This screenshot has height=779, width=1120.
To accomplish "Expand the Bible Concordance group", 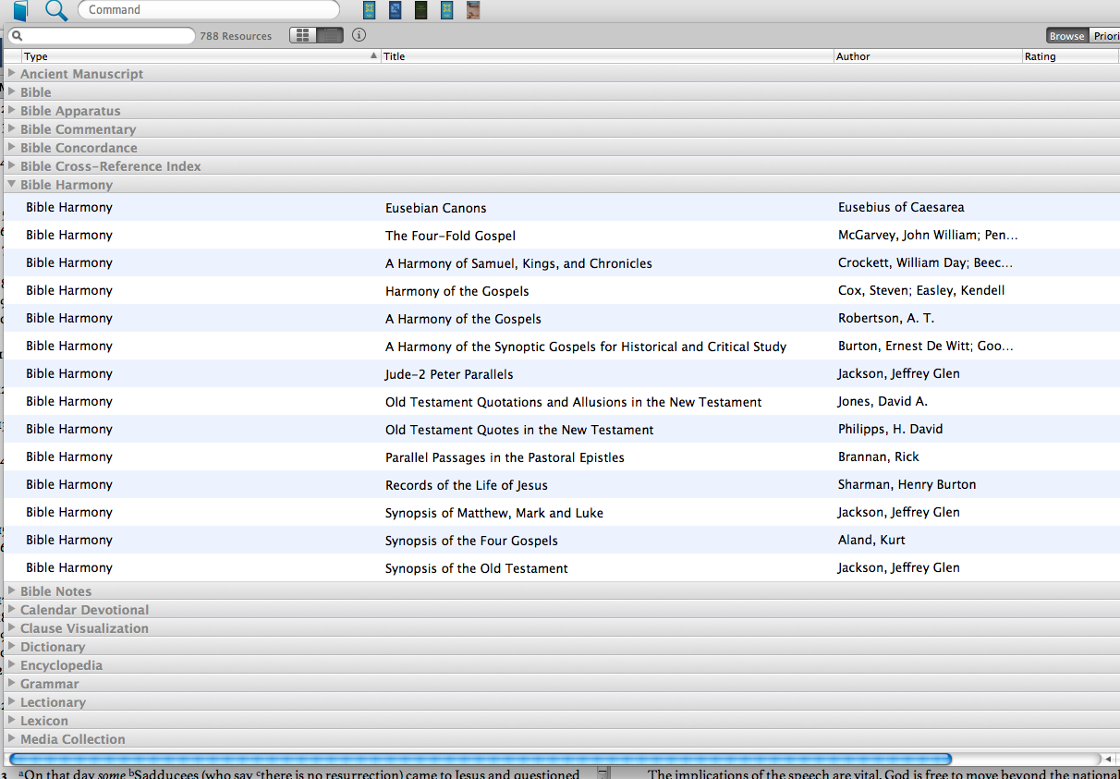I will [x=12, y=147].
